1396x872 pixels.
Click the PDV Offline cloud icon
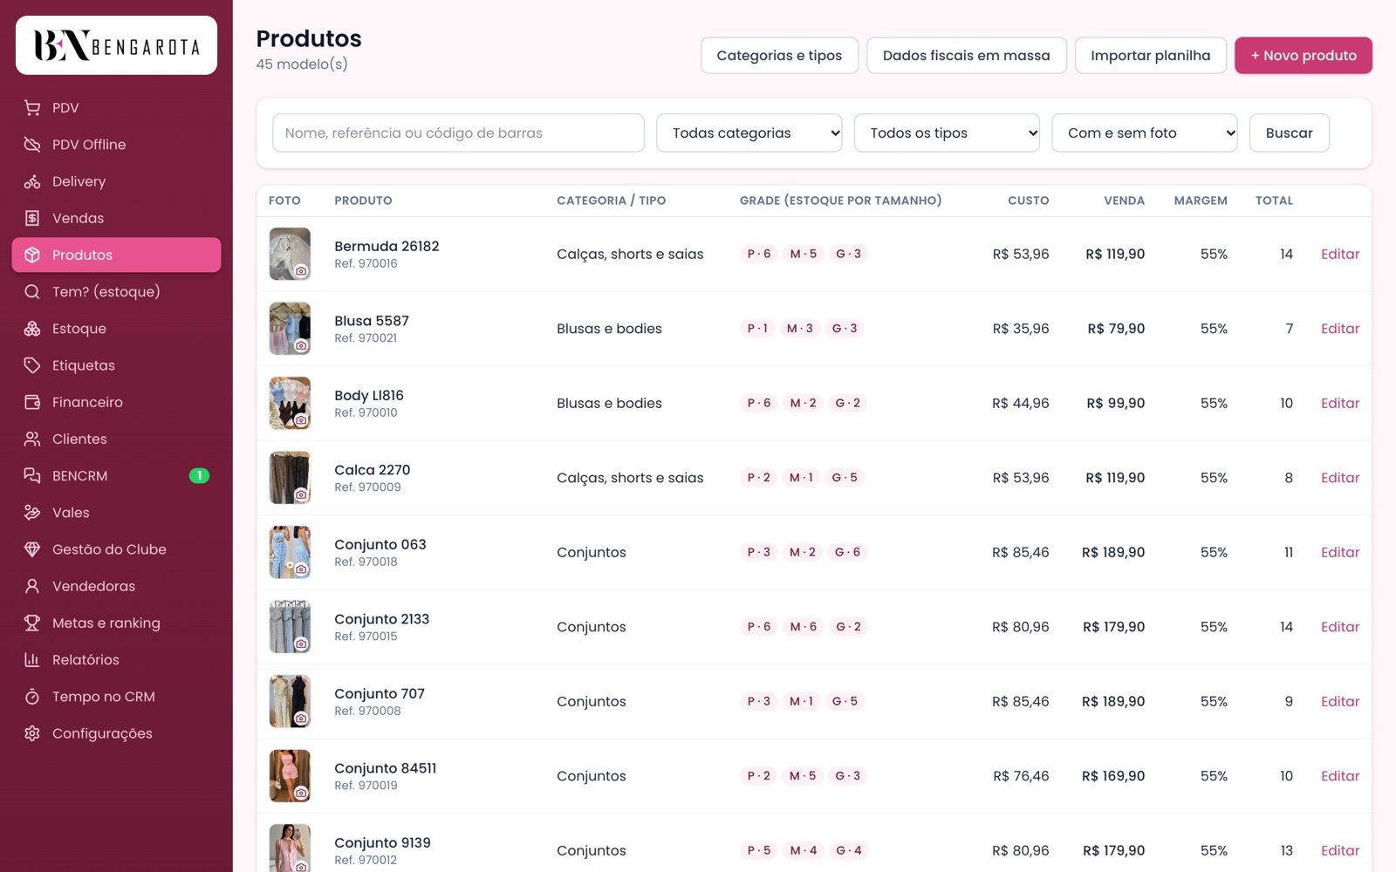pyautogui.click(x=32, y=145)
